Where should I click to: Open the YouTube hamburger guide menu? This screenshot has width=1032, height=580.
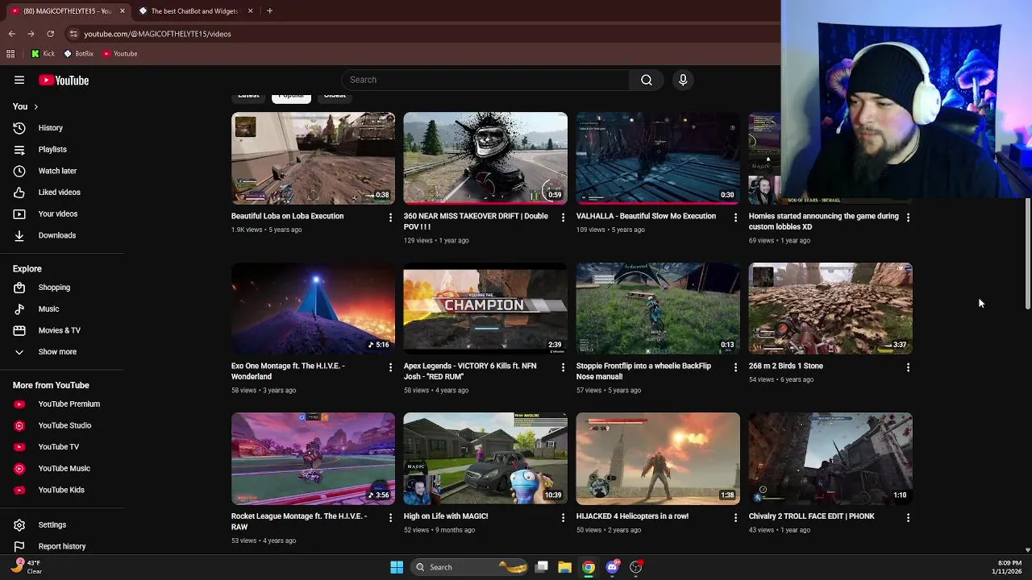pos(19,80)
